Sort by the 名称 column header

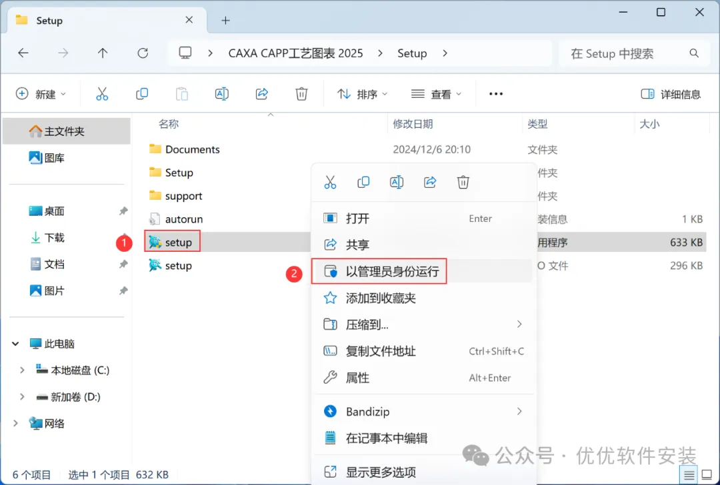169,124
